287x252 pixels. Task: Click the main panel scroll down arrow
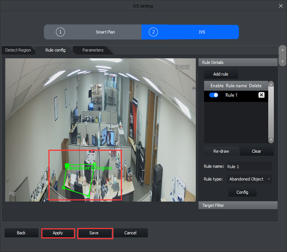pyautogui.click(x=282, y=61)
